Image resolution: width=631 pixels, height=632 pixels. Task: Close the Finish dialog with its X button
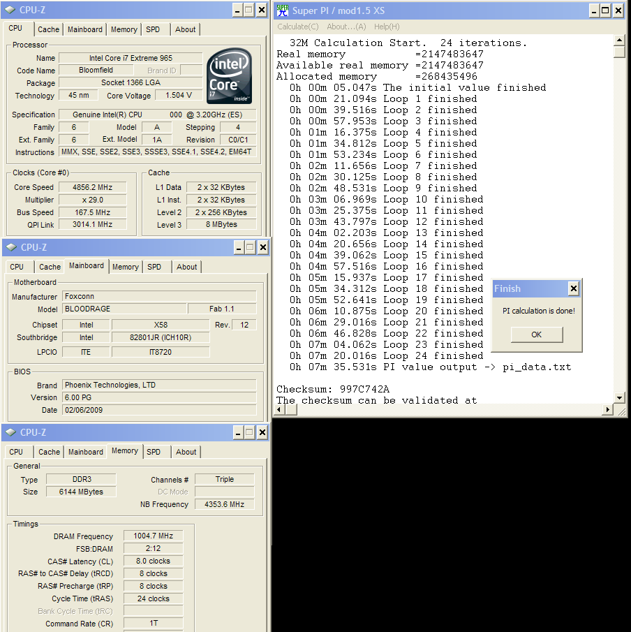pos(573,288)
